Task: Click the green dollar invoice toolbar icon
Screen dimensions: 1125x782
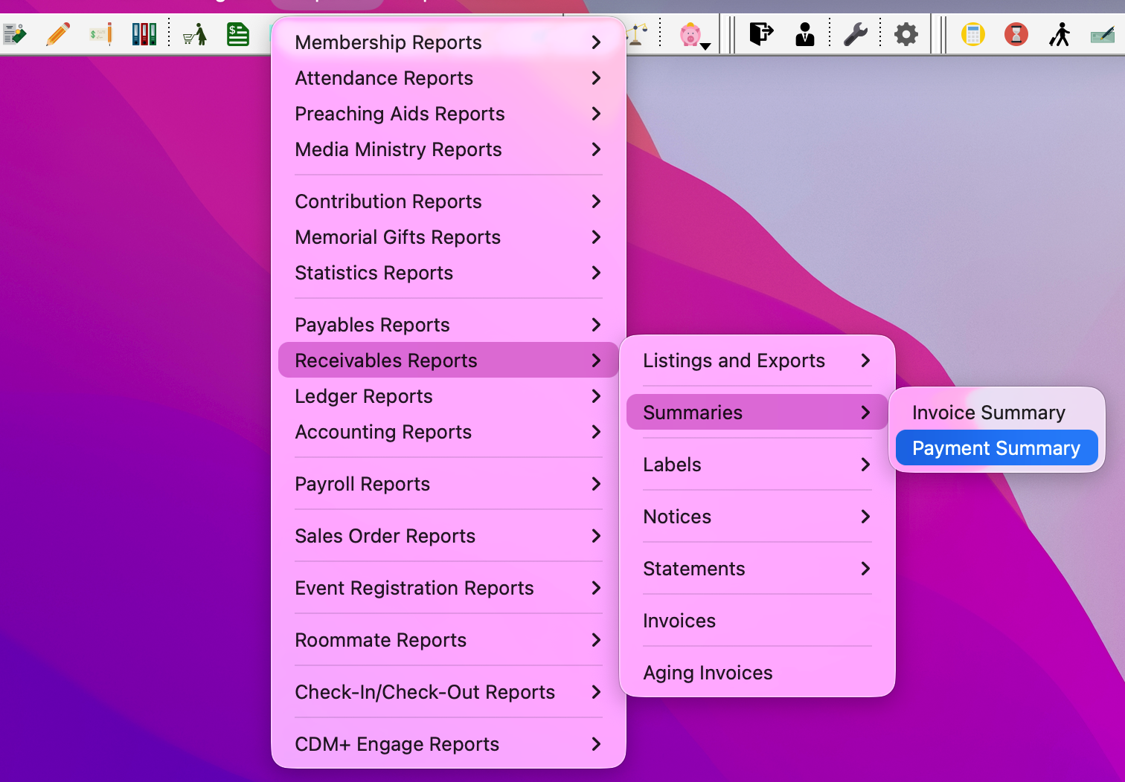Action: coord(238,34)
